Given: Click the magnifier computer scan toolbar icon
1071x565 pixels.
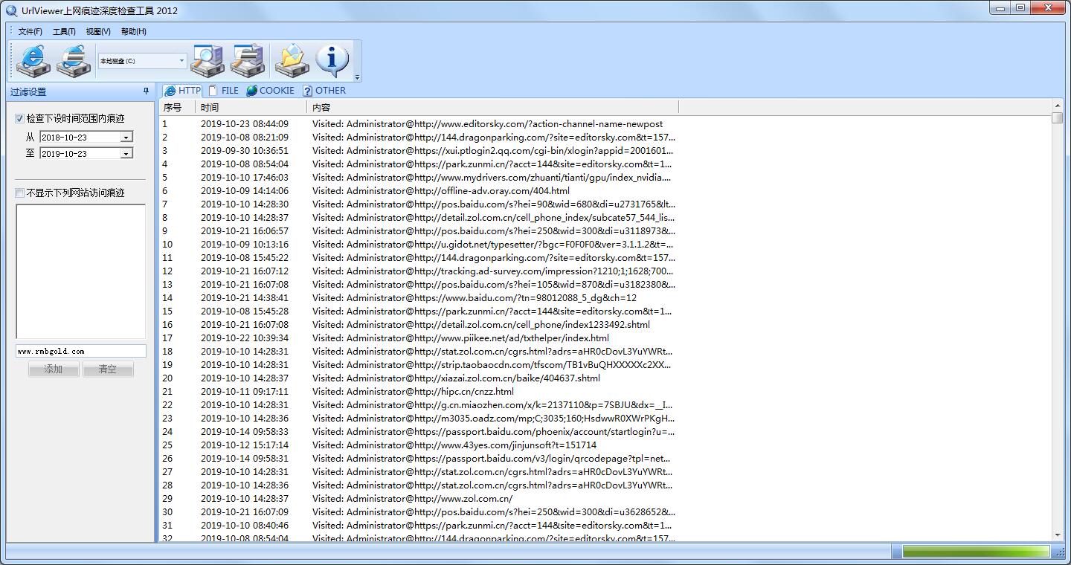Looking at the screenshot, I should coord(208,60).
